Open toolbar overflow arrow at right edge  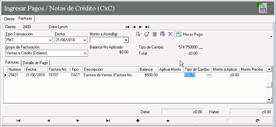(271, 36)
